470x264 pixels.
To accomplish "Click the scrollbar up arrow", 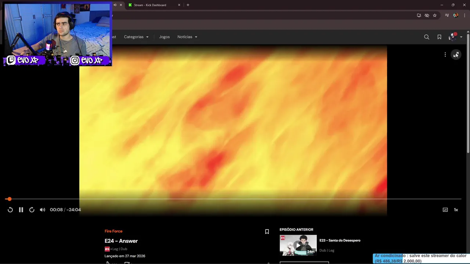I will (468, 32).
